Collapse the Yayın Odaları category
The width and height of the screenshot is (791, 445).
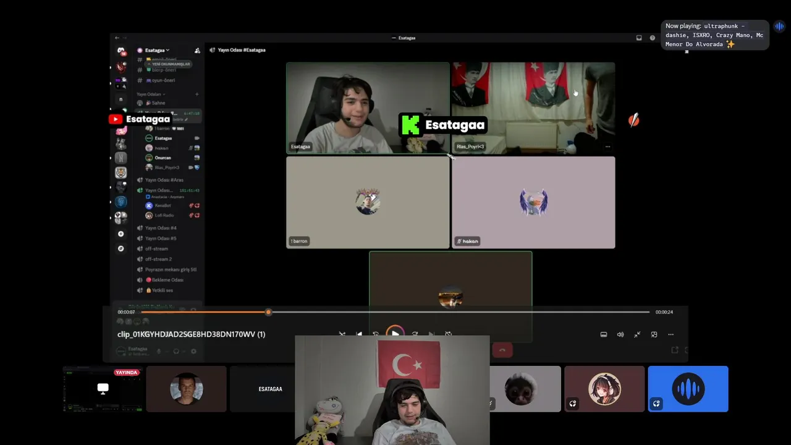150,94
